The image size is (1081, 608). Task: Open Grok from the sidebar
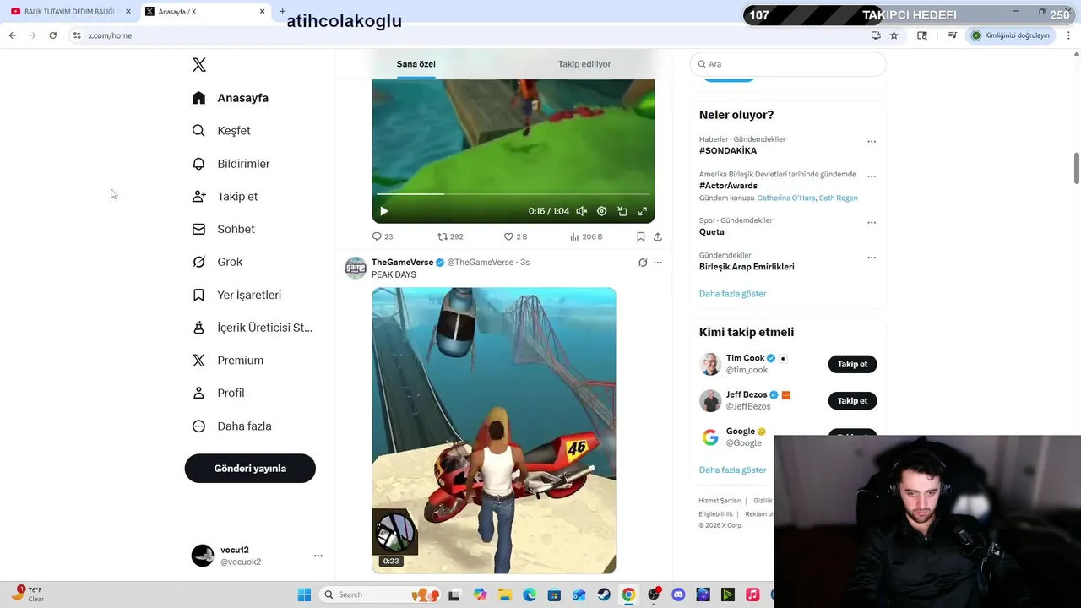point(217,262)
